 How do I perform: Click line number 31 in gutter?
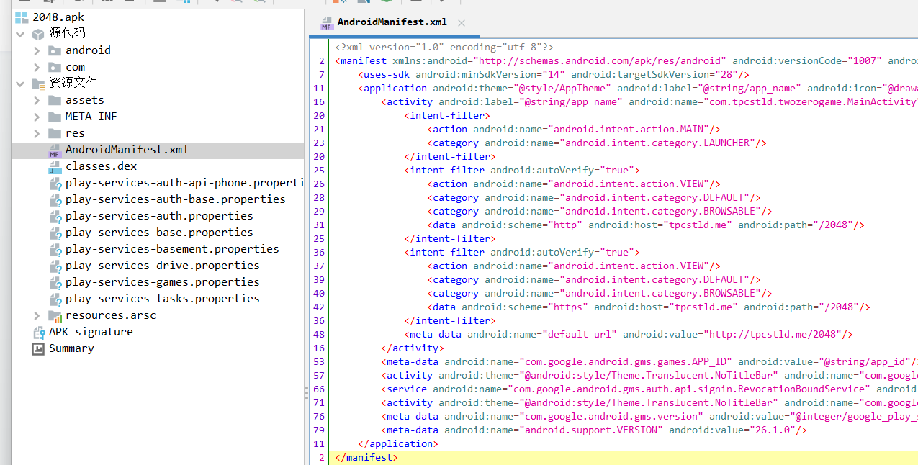click(319, 225)
